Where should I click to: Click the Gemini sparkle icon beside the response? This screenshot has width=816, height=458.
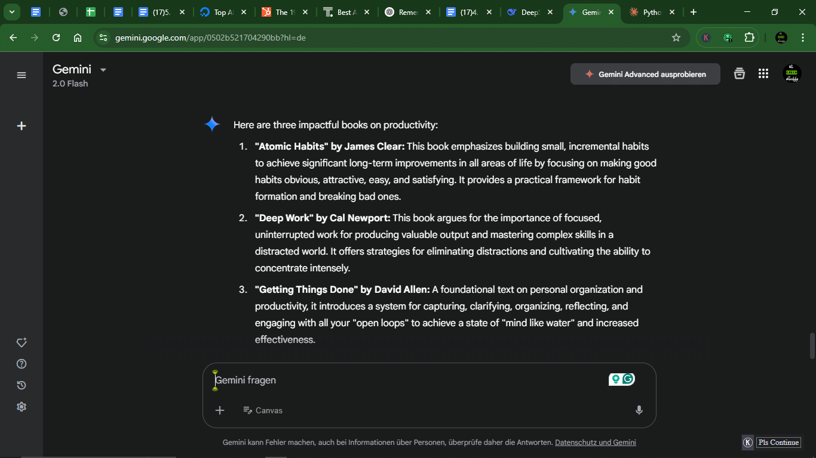(x=212, y=124)
